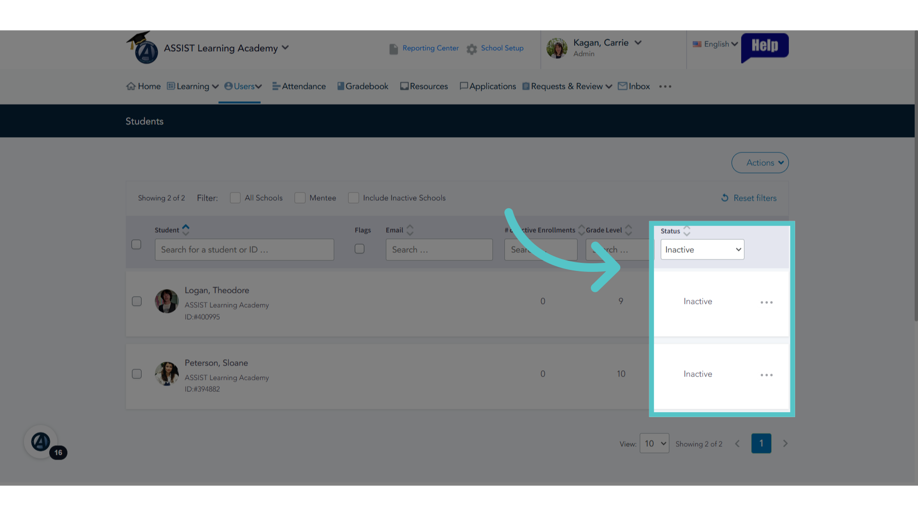Open row options for Logan, Theodore
The image size is (918, 516).
[766, 302]
